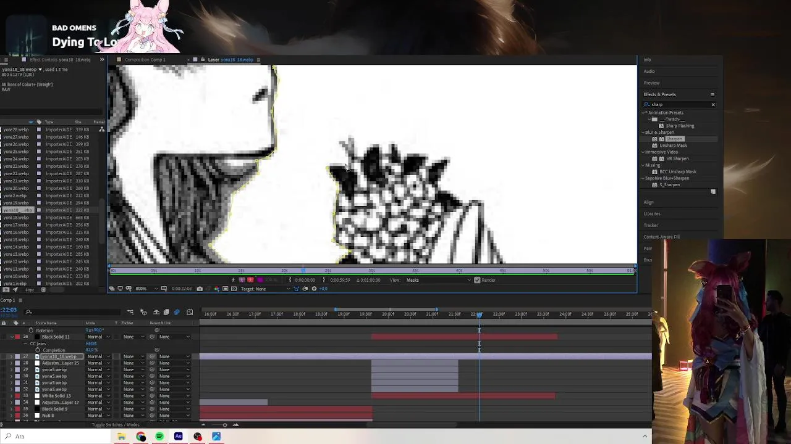Click the Windows search box labeled Ara
The width and height of the screenshot is (791, 444).
pos(56,437)
